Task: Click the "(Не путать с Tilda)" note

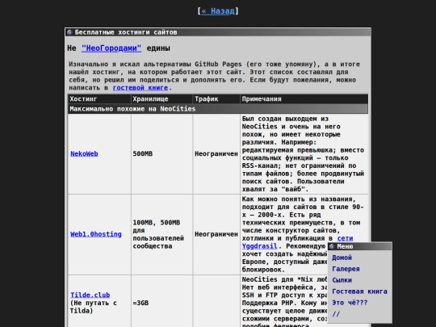Action: (x=94, y=307)
